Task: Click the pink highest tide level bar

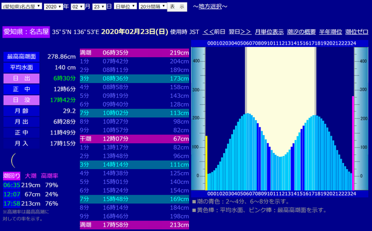Action: point(353,143)
